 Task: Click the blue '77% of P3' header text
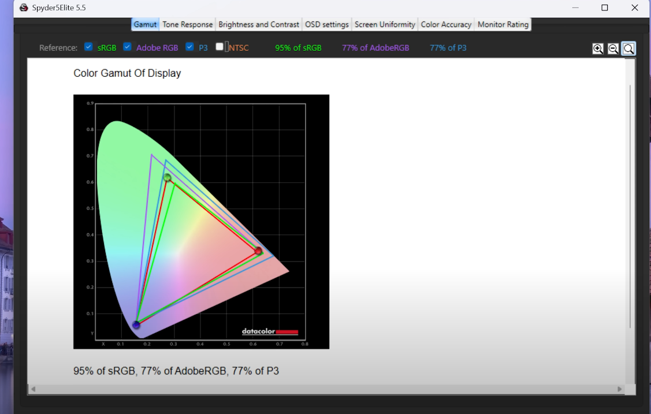coord(448,48)
